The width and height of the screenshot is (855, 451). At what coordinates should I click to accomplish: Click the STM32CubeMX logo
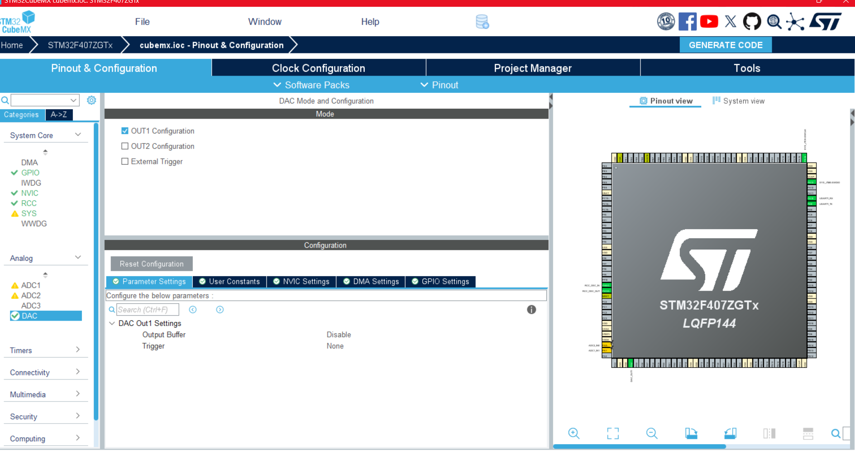point(17,22)
